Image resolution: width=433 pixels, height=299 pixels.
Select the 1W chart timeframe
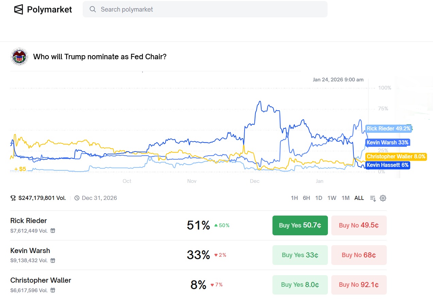click(x=332, y=198)
